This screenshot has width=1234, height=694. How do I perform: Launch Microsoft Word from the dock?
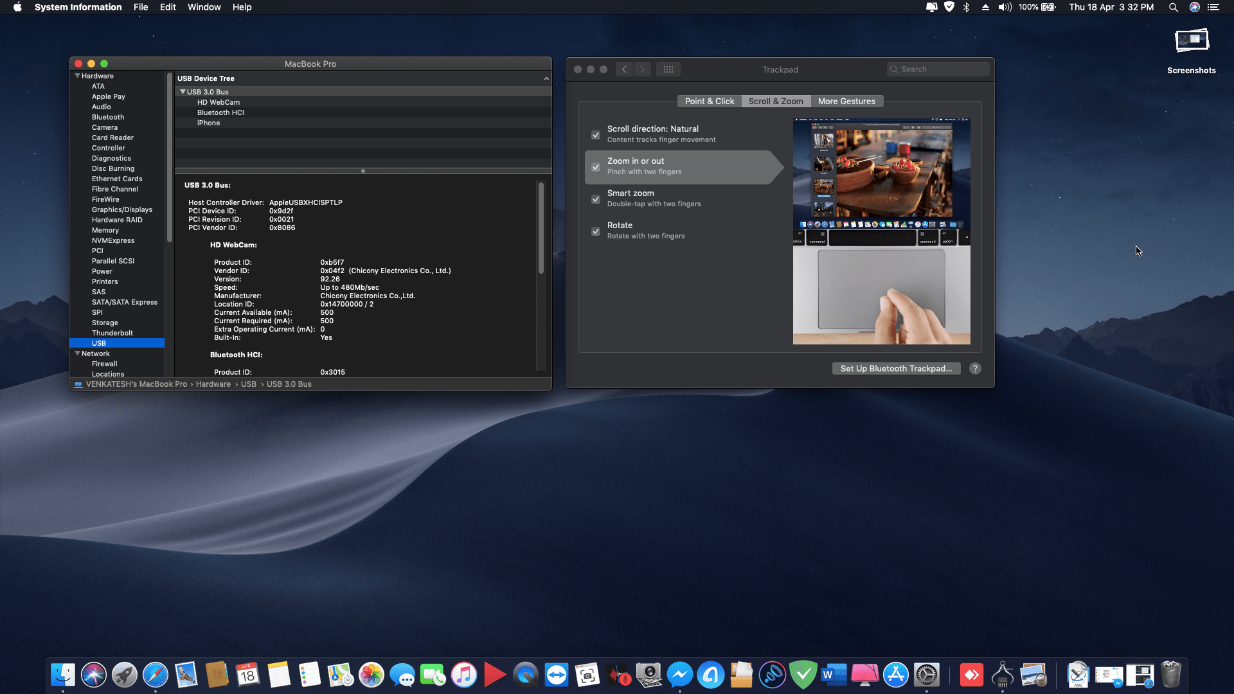834,675
